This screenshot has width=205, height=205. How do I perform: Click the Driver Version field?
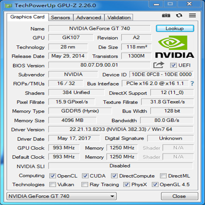tap(121, 129)
